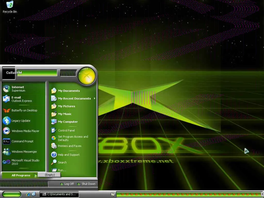Open My Computer
This screenshot has width=264, height=198.
click(x=73, y=122)
